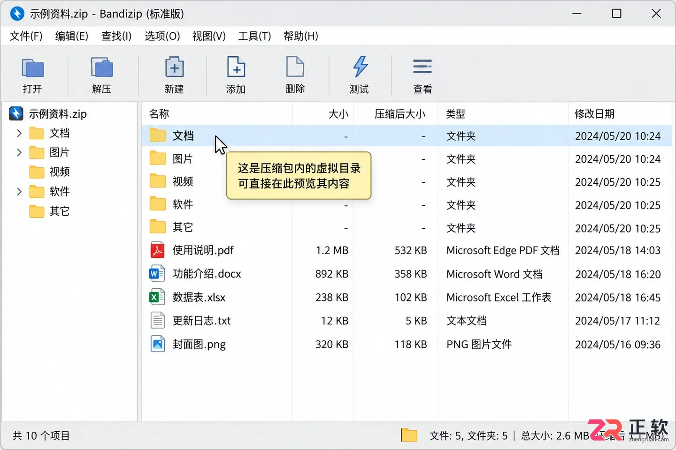Expand the 文档 folder in tree
This screenshot has width=676, height=450.
pyautogui.click(x=19, y=133)
